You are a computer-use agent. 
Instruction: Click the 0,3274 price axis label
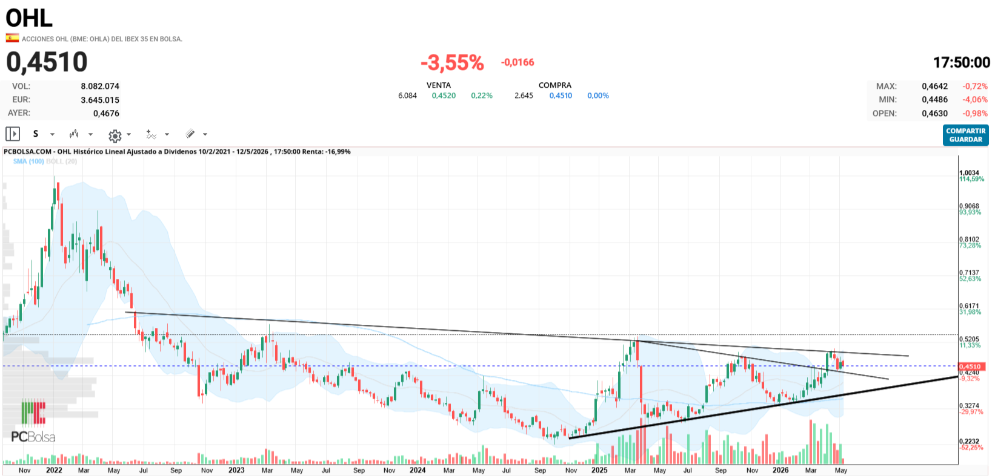969,406
